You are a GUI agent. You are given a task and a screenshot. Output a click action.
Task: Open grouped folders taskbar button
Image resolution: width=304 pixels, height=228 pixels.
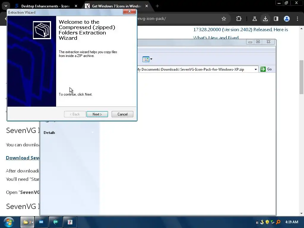[27, 222]
